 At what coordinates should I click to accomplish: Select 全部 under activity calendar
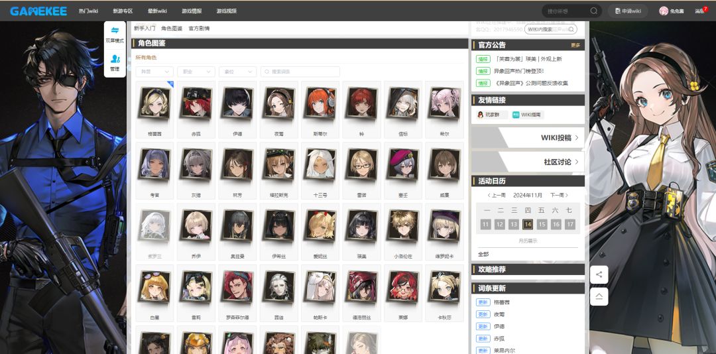coord(483,254)
